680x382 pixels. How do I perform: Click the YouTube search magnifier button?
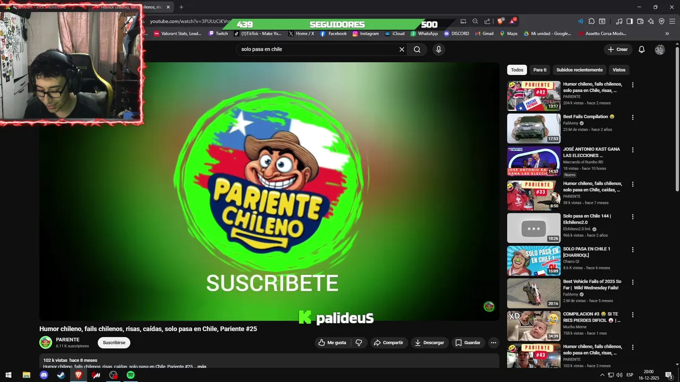(417, 49)
